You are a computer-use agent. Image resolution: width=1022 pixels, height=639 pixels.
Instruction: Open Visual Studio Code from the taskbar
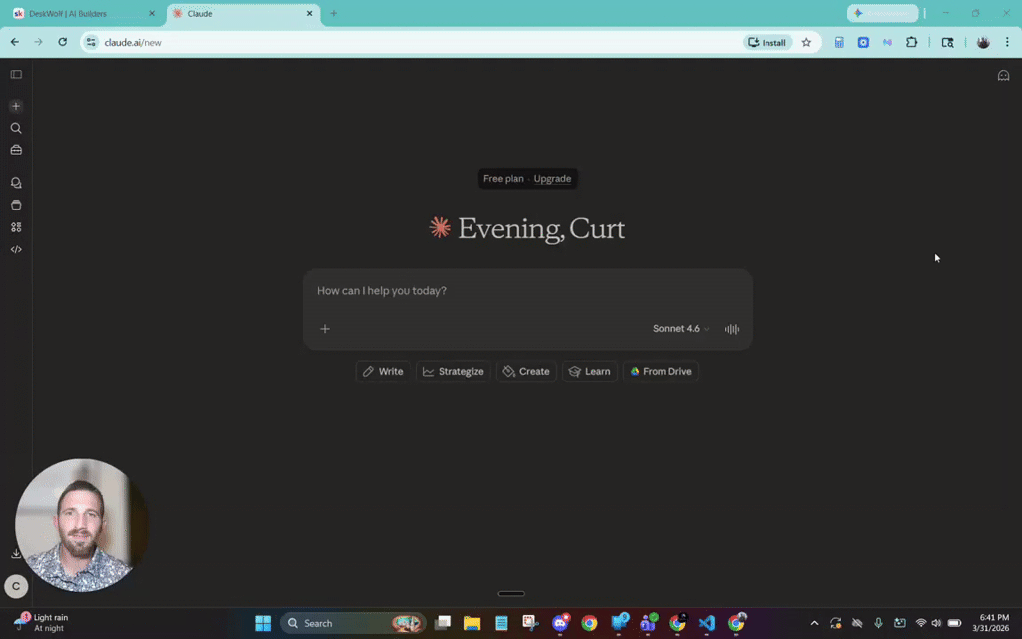click(706, 623)
